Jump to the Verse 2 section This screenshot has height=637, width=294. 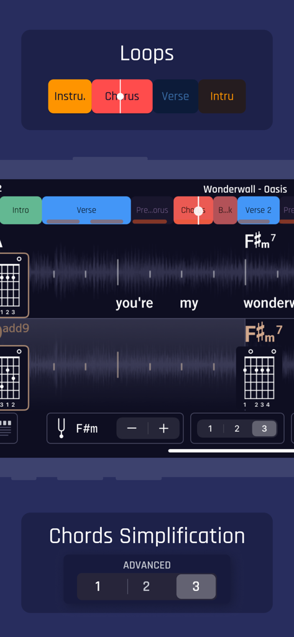tap(259, 210)
